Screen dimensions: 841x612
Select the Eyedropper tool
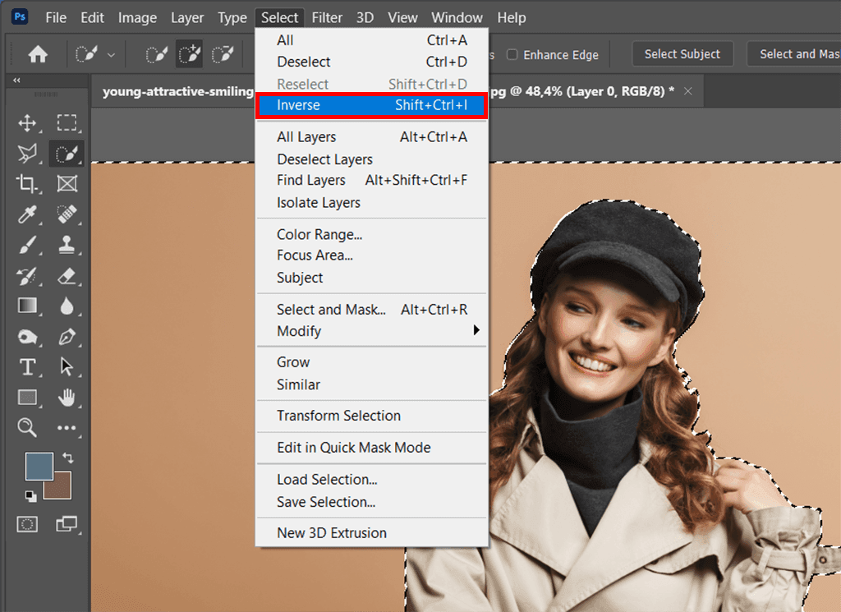(27, 214)
